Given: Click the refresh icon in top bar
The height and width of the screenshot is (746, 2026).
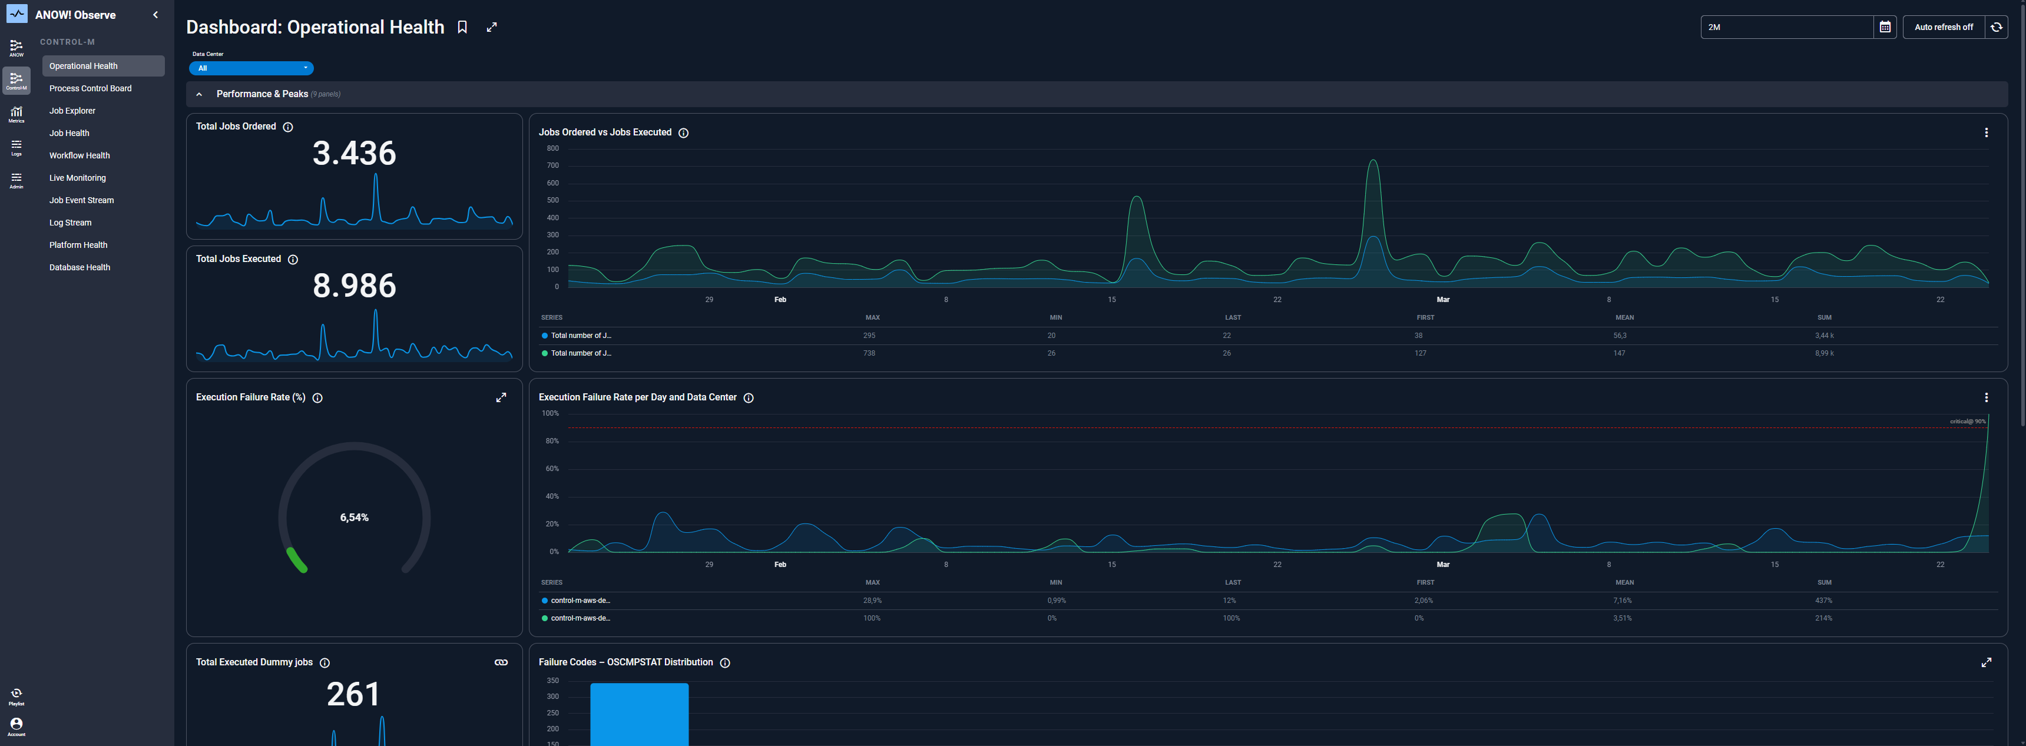Looking at the screenshot, I should (x=1996, y=28).
